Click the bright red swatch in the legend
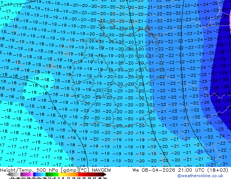231x179 pixels. [x=79, y=174]
